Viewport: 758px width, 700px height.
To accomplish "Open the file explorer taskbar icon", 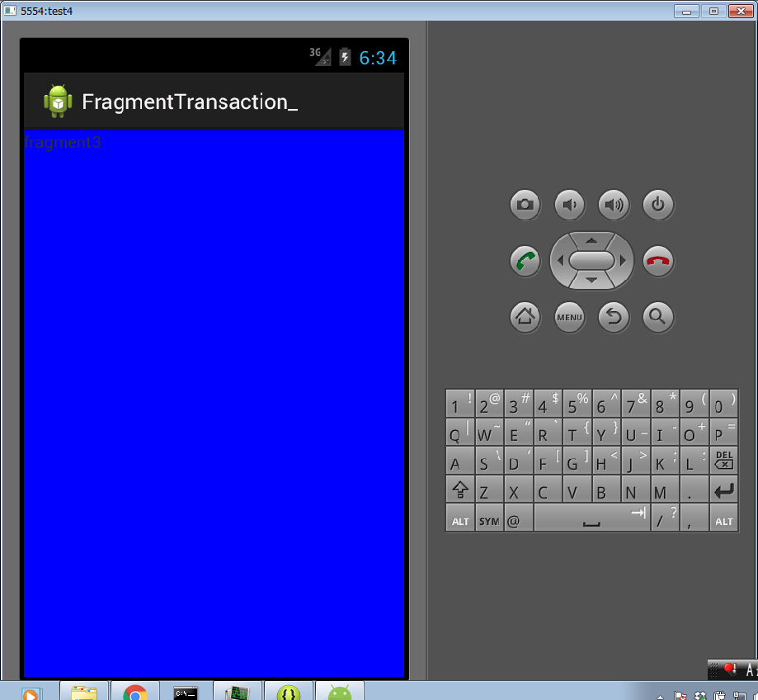I will tap(84, 693).
